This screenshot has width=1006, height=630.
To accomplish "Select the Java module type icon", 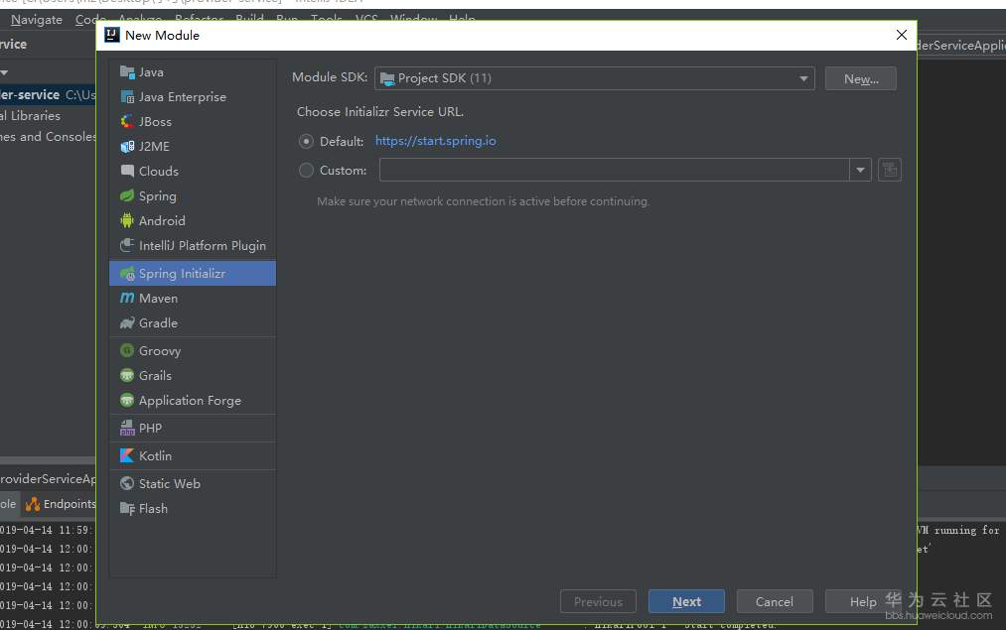I will (127, 72).
